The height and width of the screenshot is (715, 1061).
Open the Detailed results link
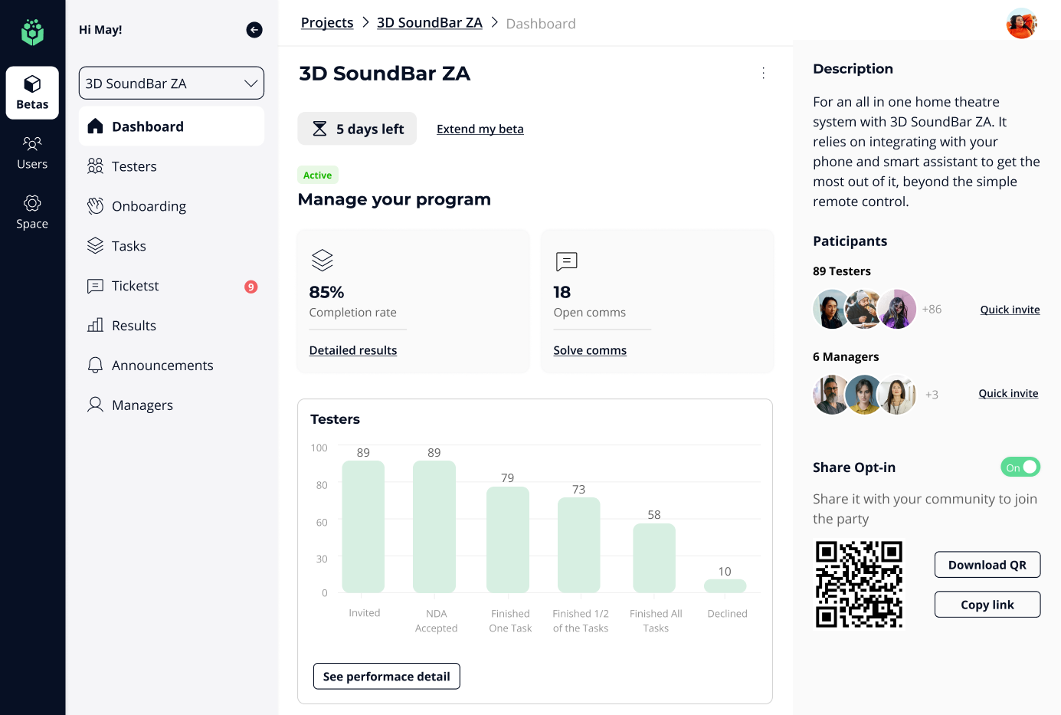pos(353,350)
